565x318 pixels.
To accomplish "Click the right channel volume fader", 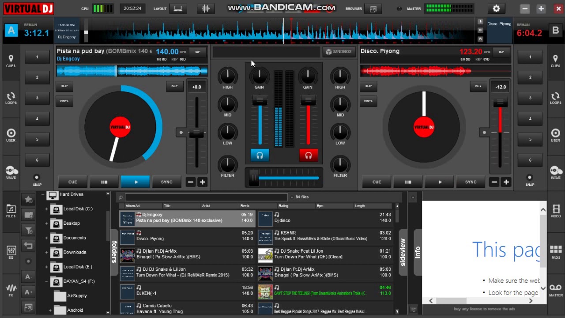I will (x=308, y=101).
